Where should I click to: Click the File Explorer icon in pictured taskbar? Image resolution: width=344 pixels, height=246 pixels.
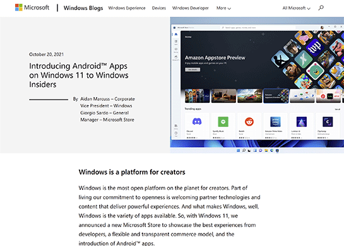tap(266, 150)
